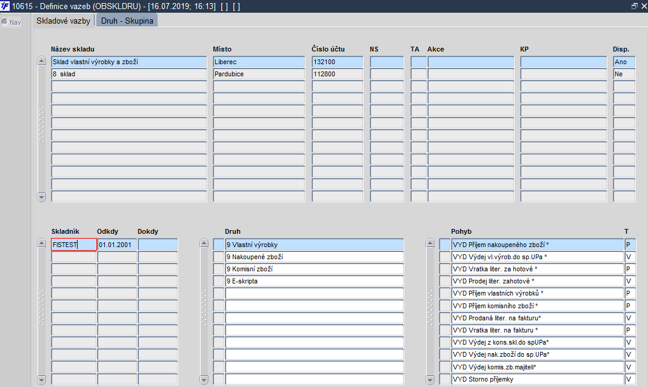Click the Disp. field showing Ne
This screenshot has width=648, height=387.
(624, 74)
